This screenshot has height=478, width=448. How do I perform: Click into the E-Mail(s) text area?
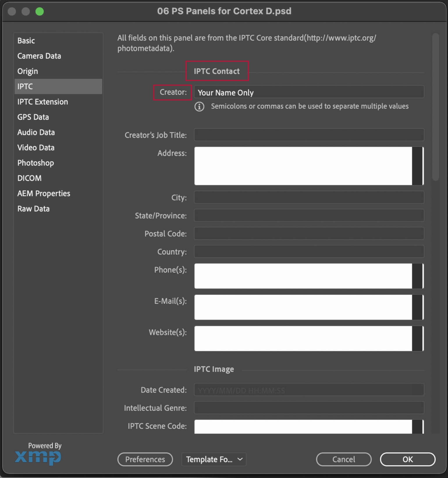tap(303, 307)
